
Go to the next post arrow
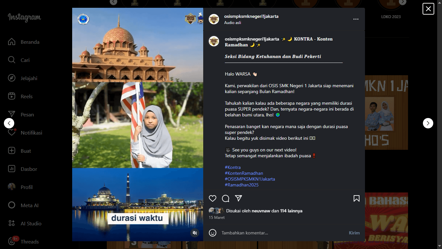point(428,123)
